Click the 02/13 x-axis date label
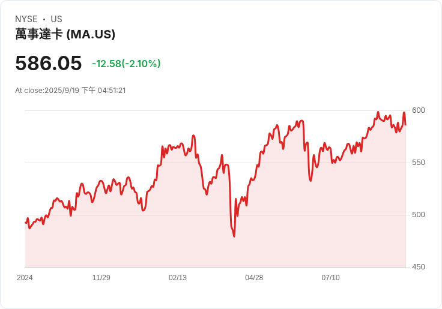The width and height of the screenshot is (442, 309). [x=178, y=278]
